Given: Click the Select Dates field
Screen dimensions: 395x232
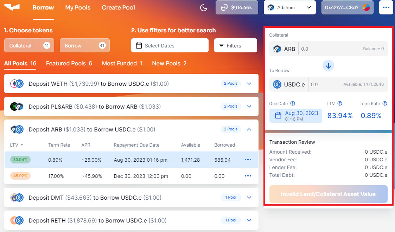Looking at the screenshot, I should tap(170, 46).
